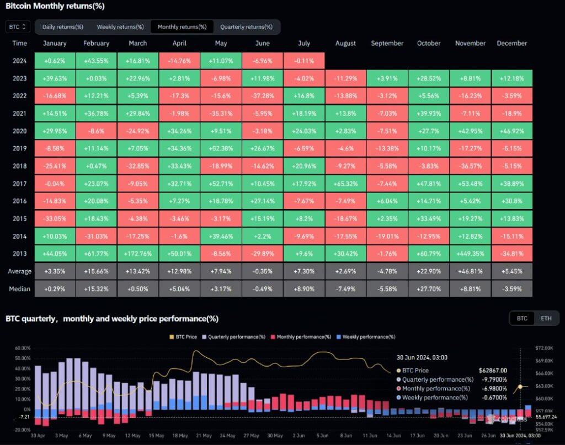Image resolution: width=565 pixels, height=445 pixels.
Task: Click the +172.76% March 2013 cell
Action: pyautogui.click(x=137, y=254)
